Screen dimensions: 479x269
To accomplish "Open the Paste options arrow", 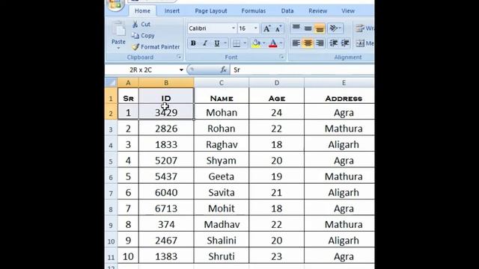I will click(x=118, y=48).
